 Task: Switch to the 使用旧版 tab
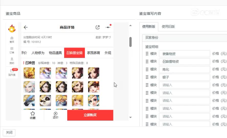[x=168, y=26]
